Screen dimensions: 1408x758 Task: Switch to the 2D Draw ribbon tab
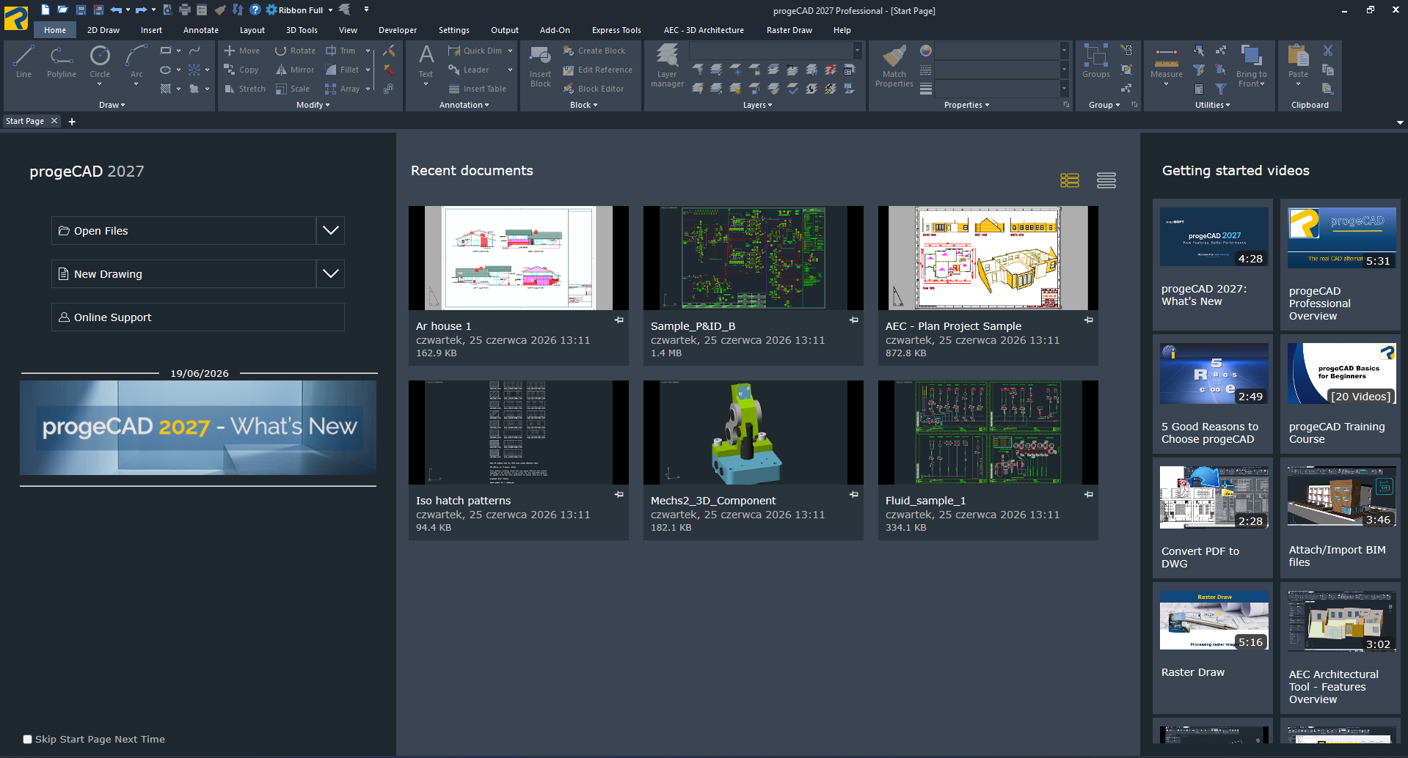[103, 30]
